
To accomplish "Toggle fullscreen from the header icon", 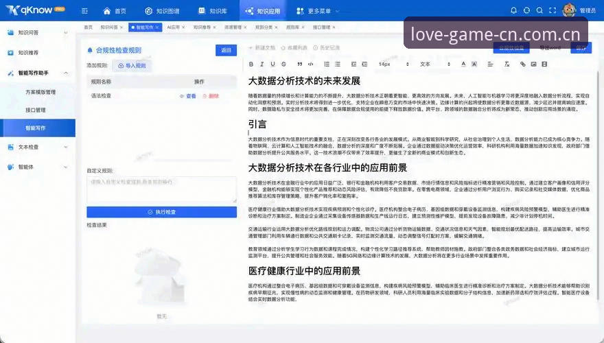I will (553, 11).
